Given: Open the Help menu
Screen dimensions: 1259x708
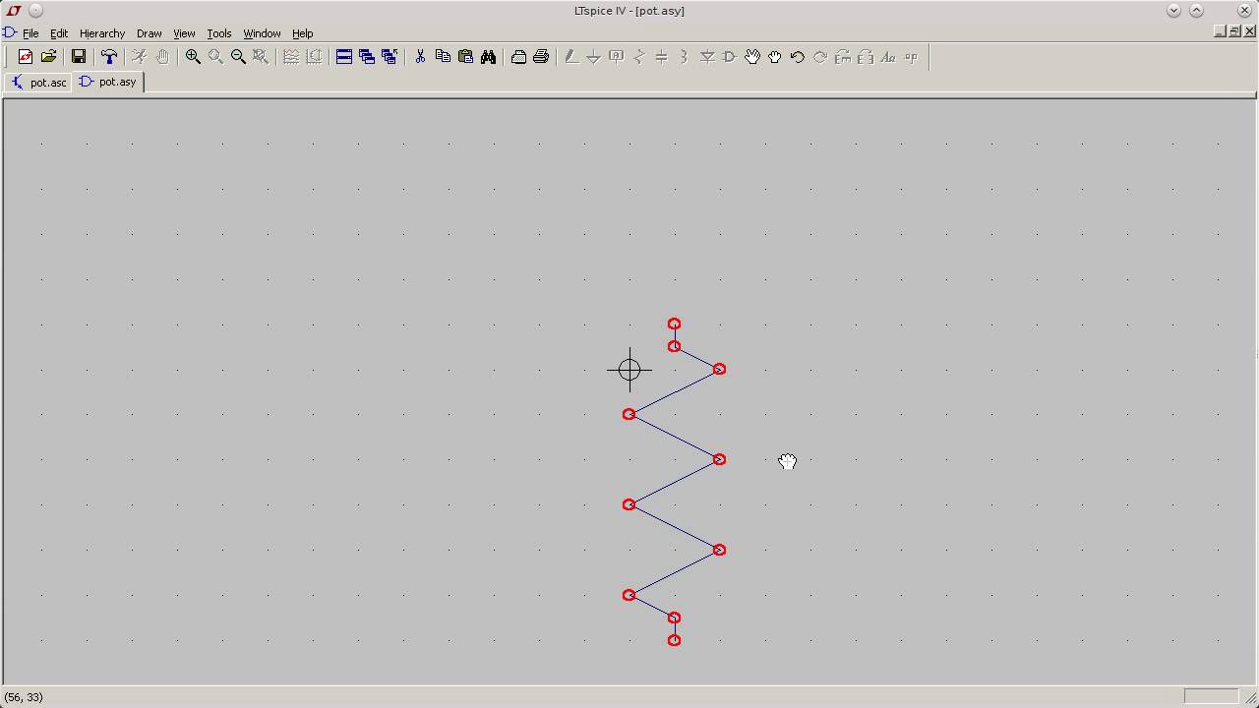Looking at the screenshot, I should 302,33.
